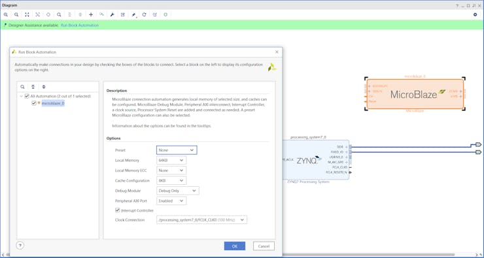Screen dimensions: 484x258
Task: Open the Clock Connection dropdown
Action: tap(201, 219)
